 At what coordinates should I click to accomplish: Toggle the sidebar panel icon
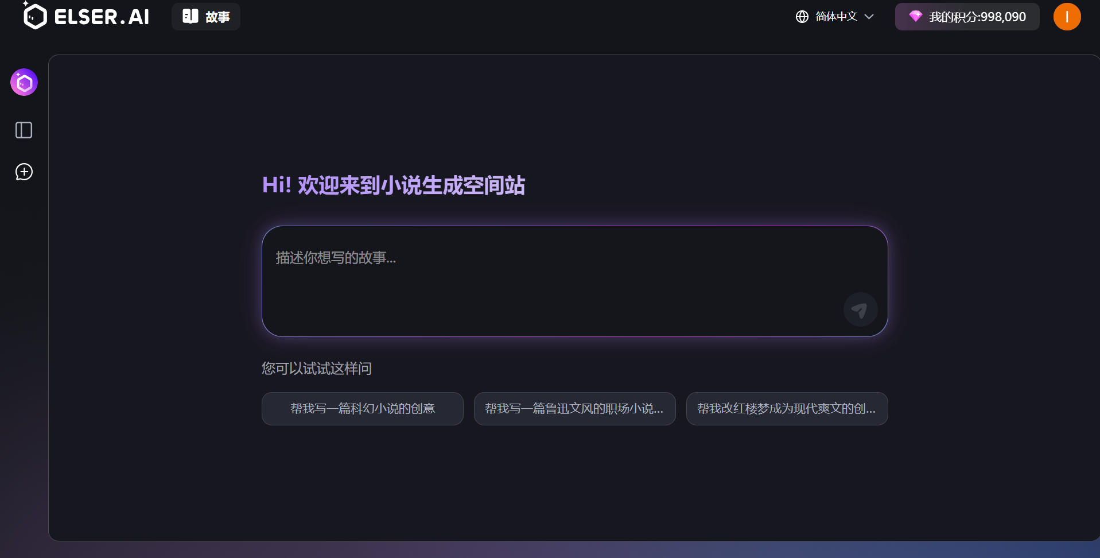(24, 130)
